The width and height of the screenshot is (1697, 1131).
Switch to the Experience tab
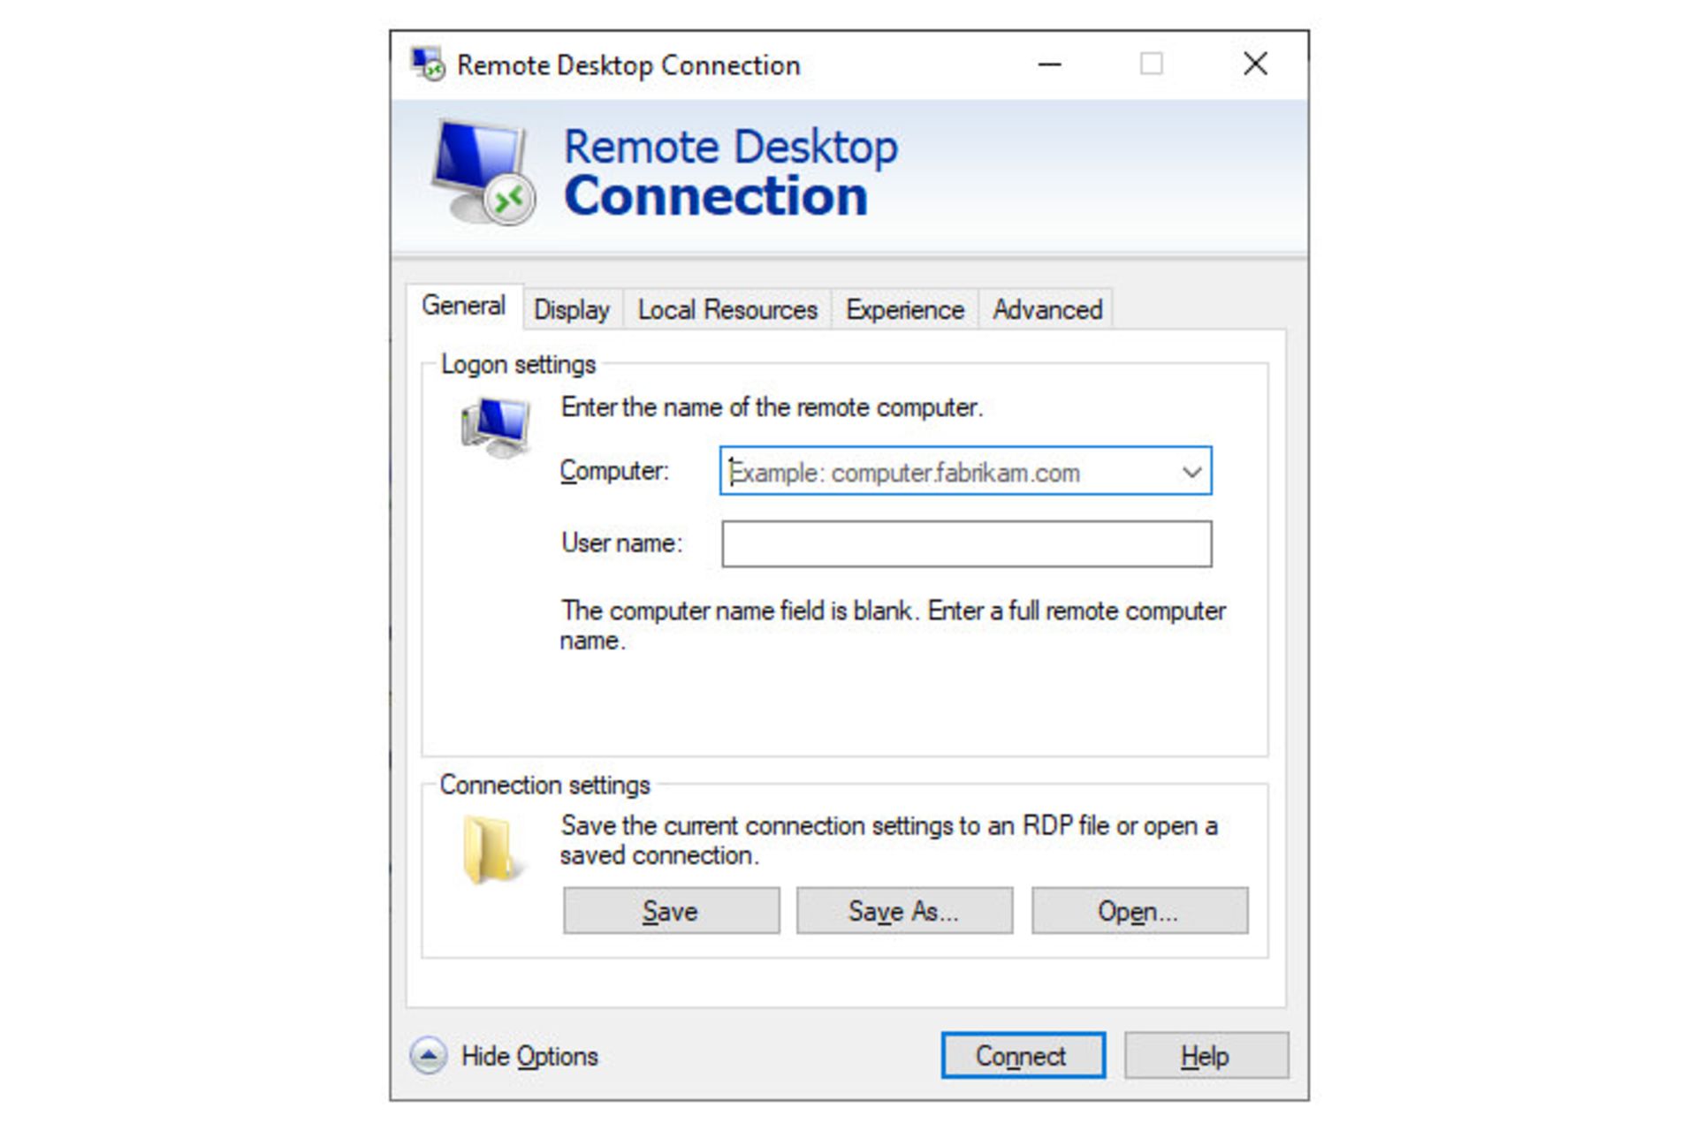pyautogui.click(x=904, y=310)
